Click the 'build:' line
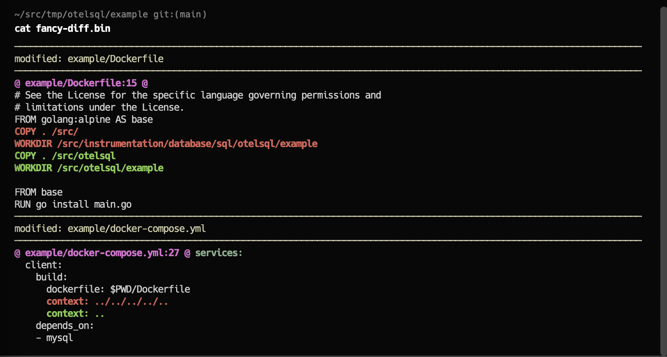Viewport: 667px width, 357px height. tap(52, 277)
